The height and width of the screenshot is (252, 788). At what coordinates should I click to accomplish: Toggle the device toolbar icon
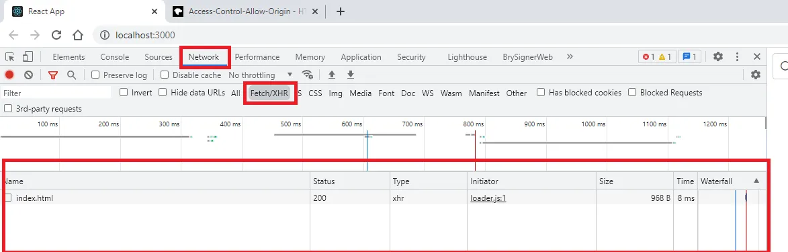click(x=28, y=57)
